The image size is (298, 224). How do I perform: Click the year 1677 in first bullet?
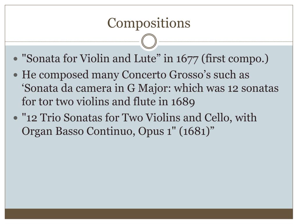(x=187, y=59)
